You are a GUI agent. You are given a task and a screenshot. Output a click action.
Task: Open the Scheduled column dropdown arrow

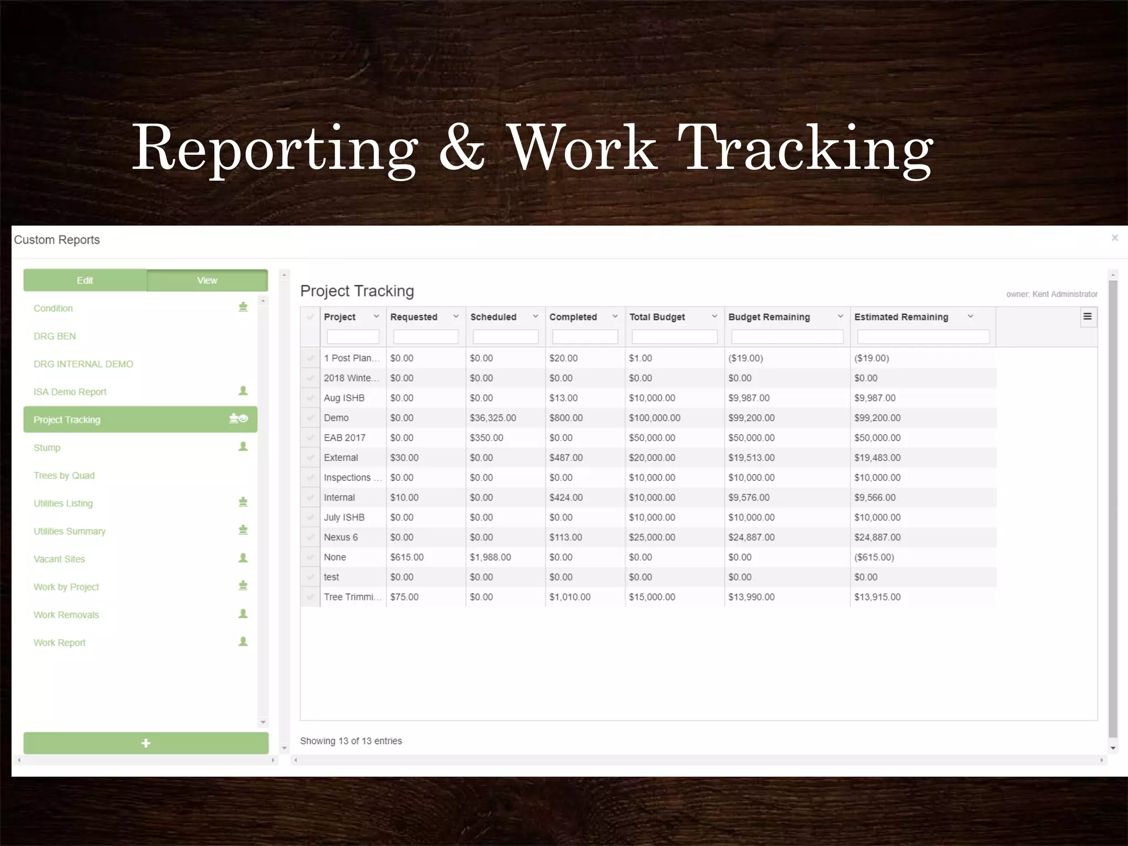pyautogui.click(x=535, y=317)
